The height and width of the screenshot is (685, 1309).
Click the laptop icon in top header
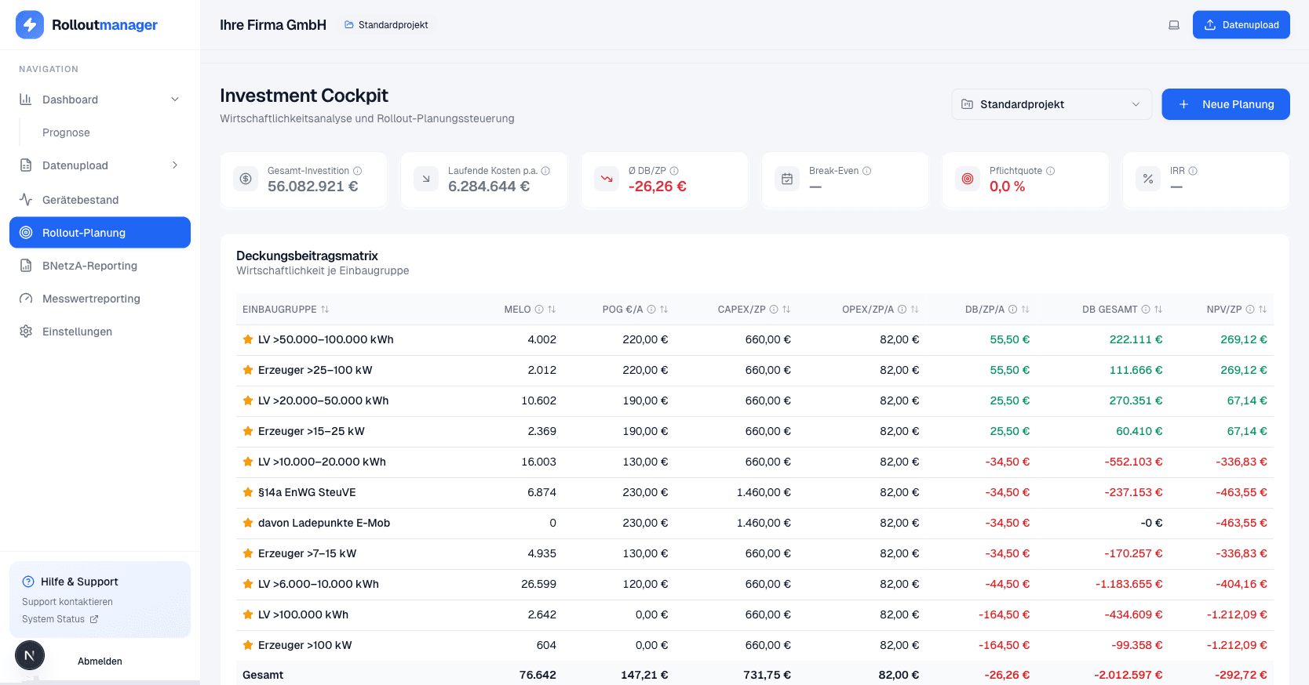(x=1174, y=25)
